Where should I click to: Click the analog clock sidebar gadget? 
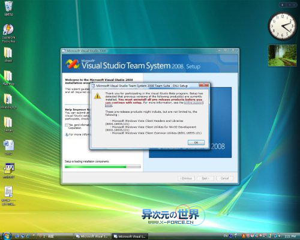(x=283, y=26)
